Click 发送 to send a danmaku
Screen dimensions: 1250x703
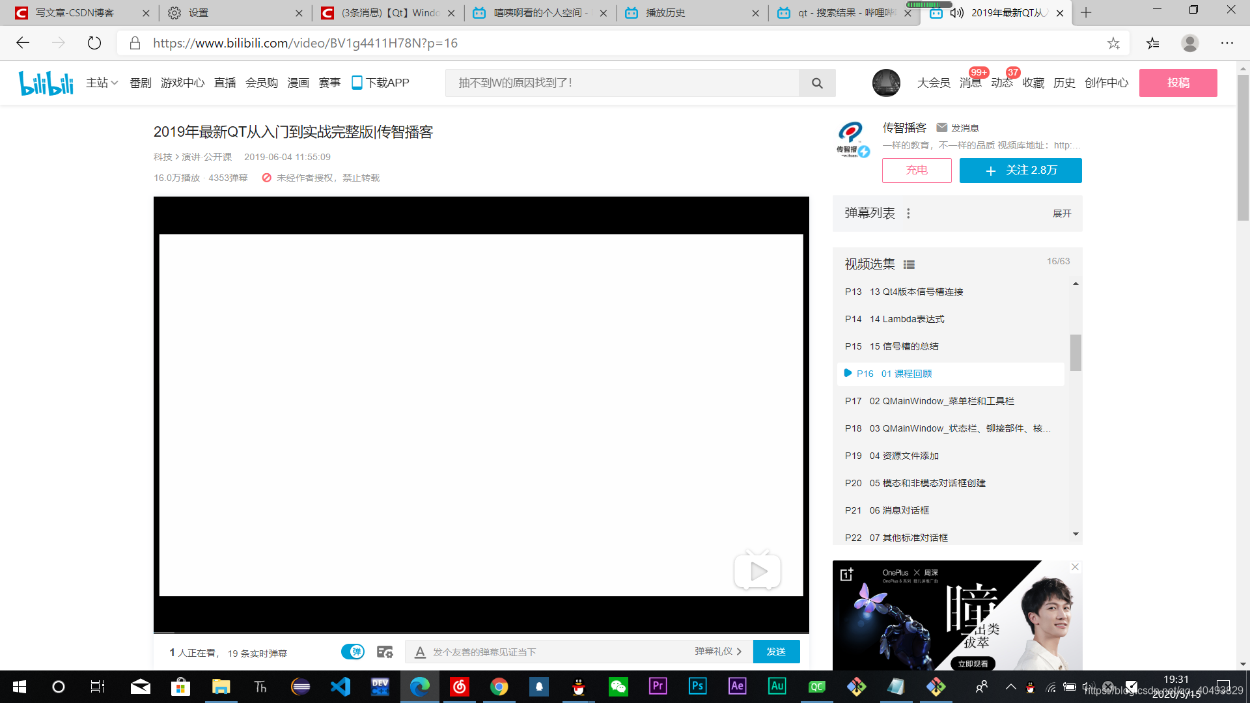point(776,651)
